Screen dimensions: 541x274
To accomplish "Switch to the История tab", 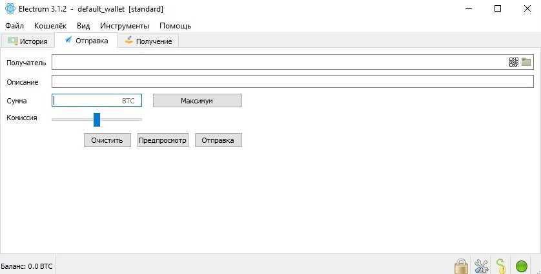I will 28,41.
